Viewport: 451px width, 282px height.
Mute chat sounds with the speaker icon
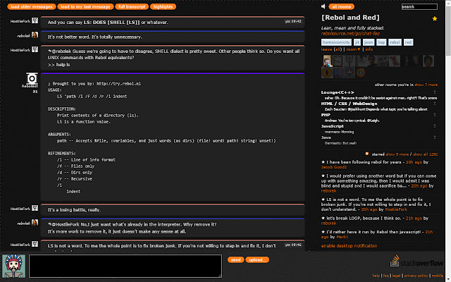(x=323, y=6)
